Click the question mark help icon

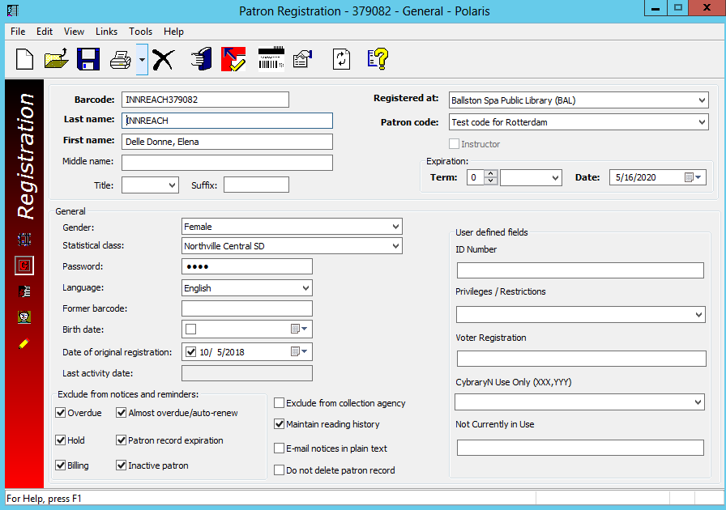coord(378,59)
